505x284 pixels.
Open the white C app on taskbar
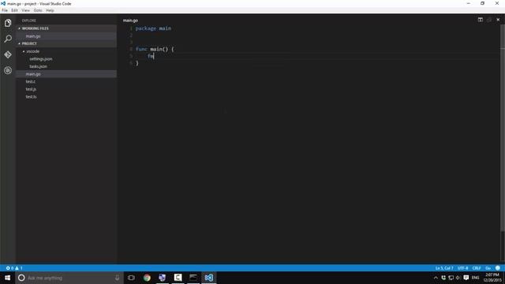tap(178, 278)
